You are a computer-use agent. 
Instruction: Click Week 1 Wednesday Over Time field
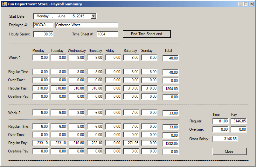[x=77, y=80]
